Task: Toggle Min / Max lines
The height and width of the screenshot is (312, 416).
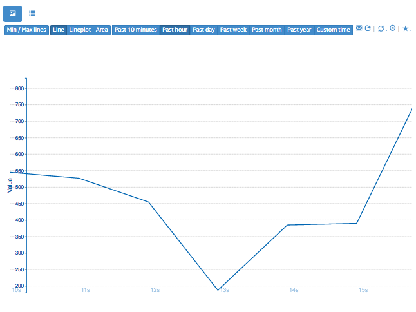Action: tap(26, 30)
